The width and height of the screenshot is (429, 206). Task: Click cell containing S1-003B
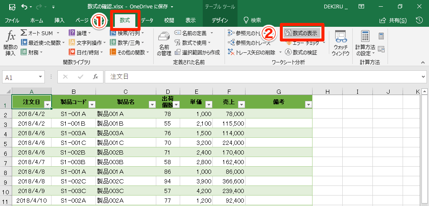click(x=73, y=162)
